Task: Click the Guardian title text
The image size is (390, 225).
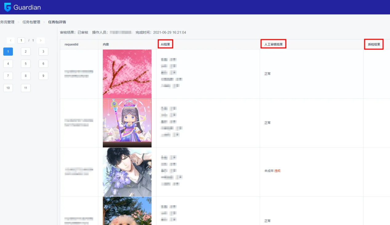Action: tap(27, 7)
